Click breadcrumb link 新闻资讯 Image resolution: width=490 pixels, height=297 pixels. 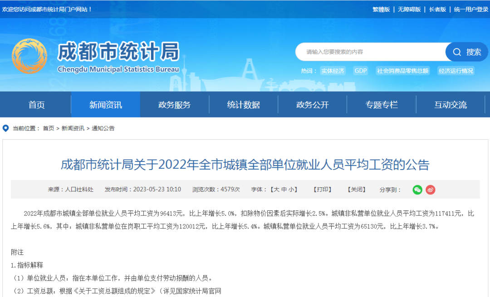tap(73, 128)
